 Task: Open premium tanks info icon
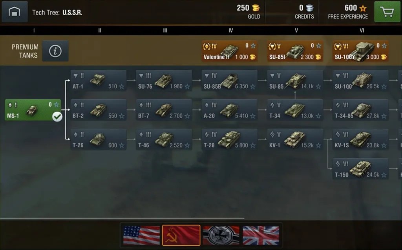55,51
